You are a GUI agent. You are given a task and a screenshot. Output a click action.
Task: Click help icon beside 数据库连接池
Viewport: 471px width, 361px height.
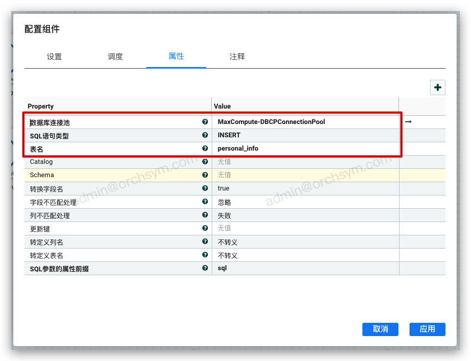click(x=205, y=122)
